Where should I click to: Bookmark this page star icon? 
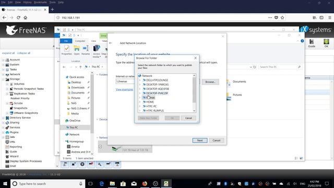(282, 18)
